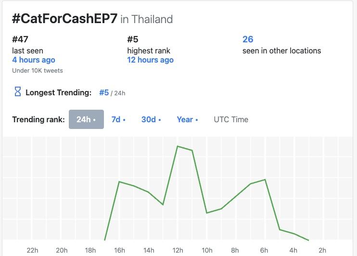Click the 'seen in other locations' label
This screenshot has height=256, width=357.
(x=281, y=51)
